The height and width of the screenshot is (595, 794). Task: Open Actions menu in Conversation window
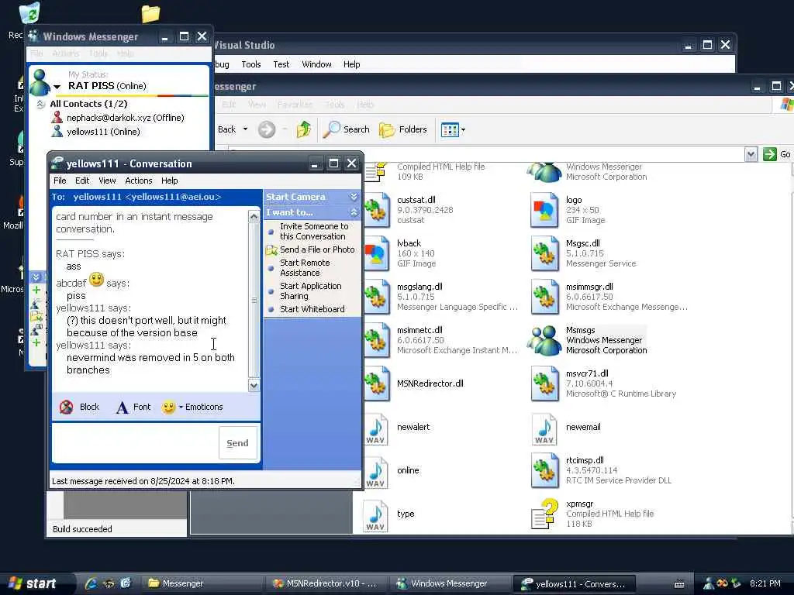(138, 181)
